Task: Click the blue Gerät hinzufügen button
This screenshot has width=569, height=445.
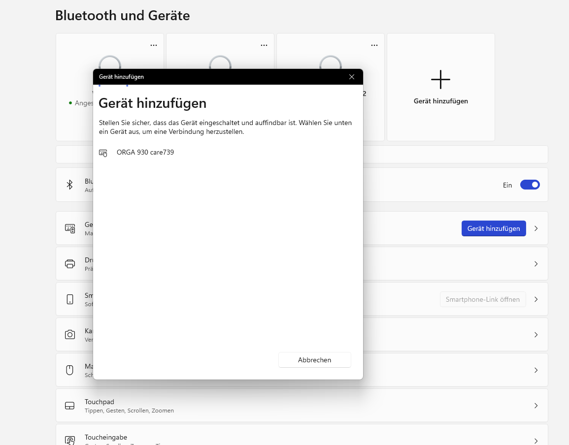Action: [494, 228]
